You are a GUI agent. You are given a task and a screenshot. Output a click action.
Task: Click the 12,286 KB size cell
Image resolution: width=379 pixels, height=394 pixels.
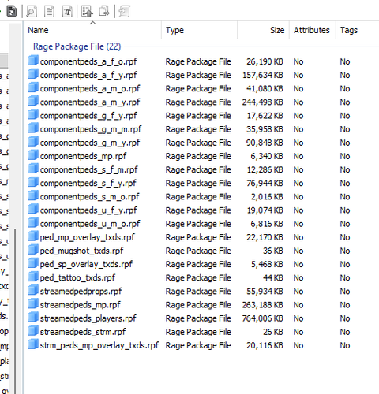point(265,170)
